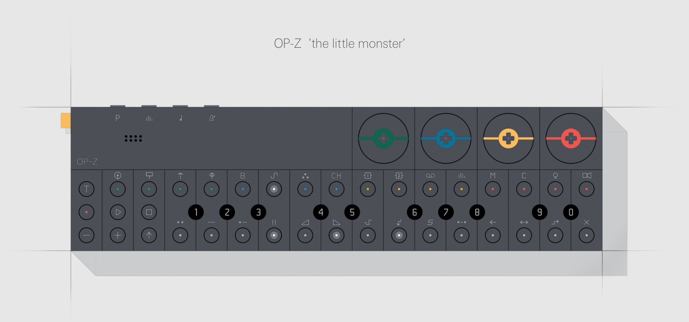Click the red encoder dial

tap(571, 139)
